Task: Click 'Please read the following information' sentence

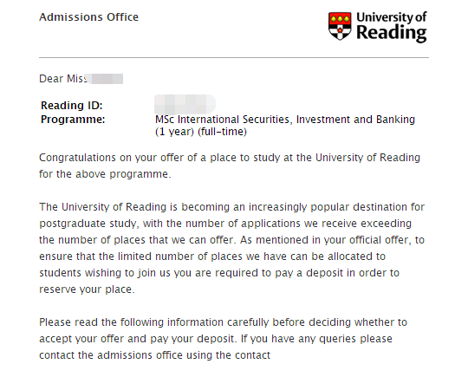Action: pyautogui.click(x=131, y=322)
